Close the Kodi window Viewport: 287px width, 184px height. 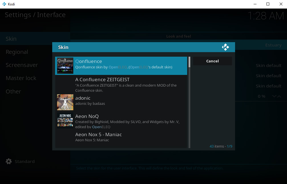(x=281, y=4)
